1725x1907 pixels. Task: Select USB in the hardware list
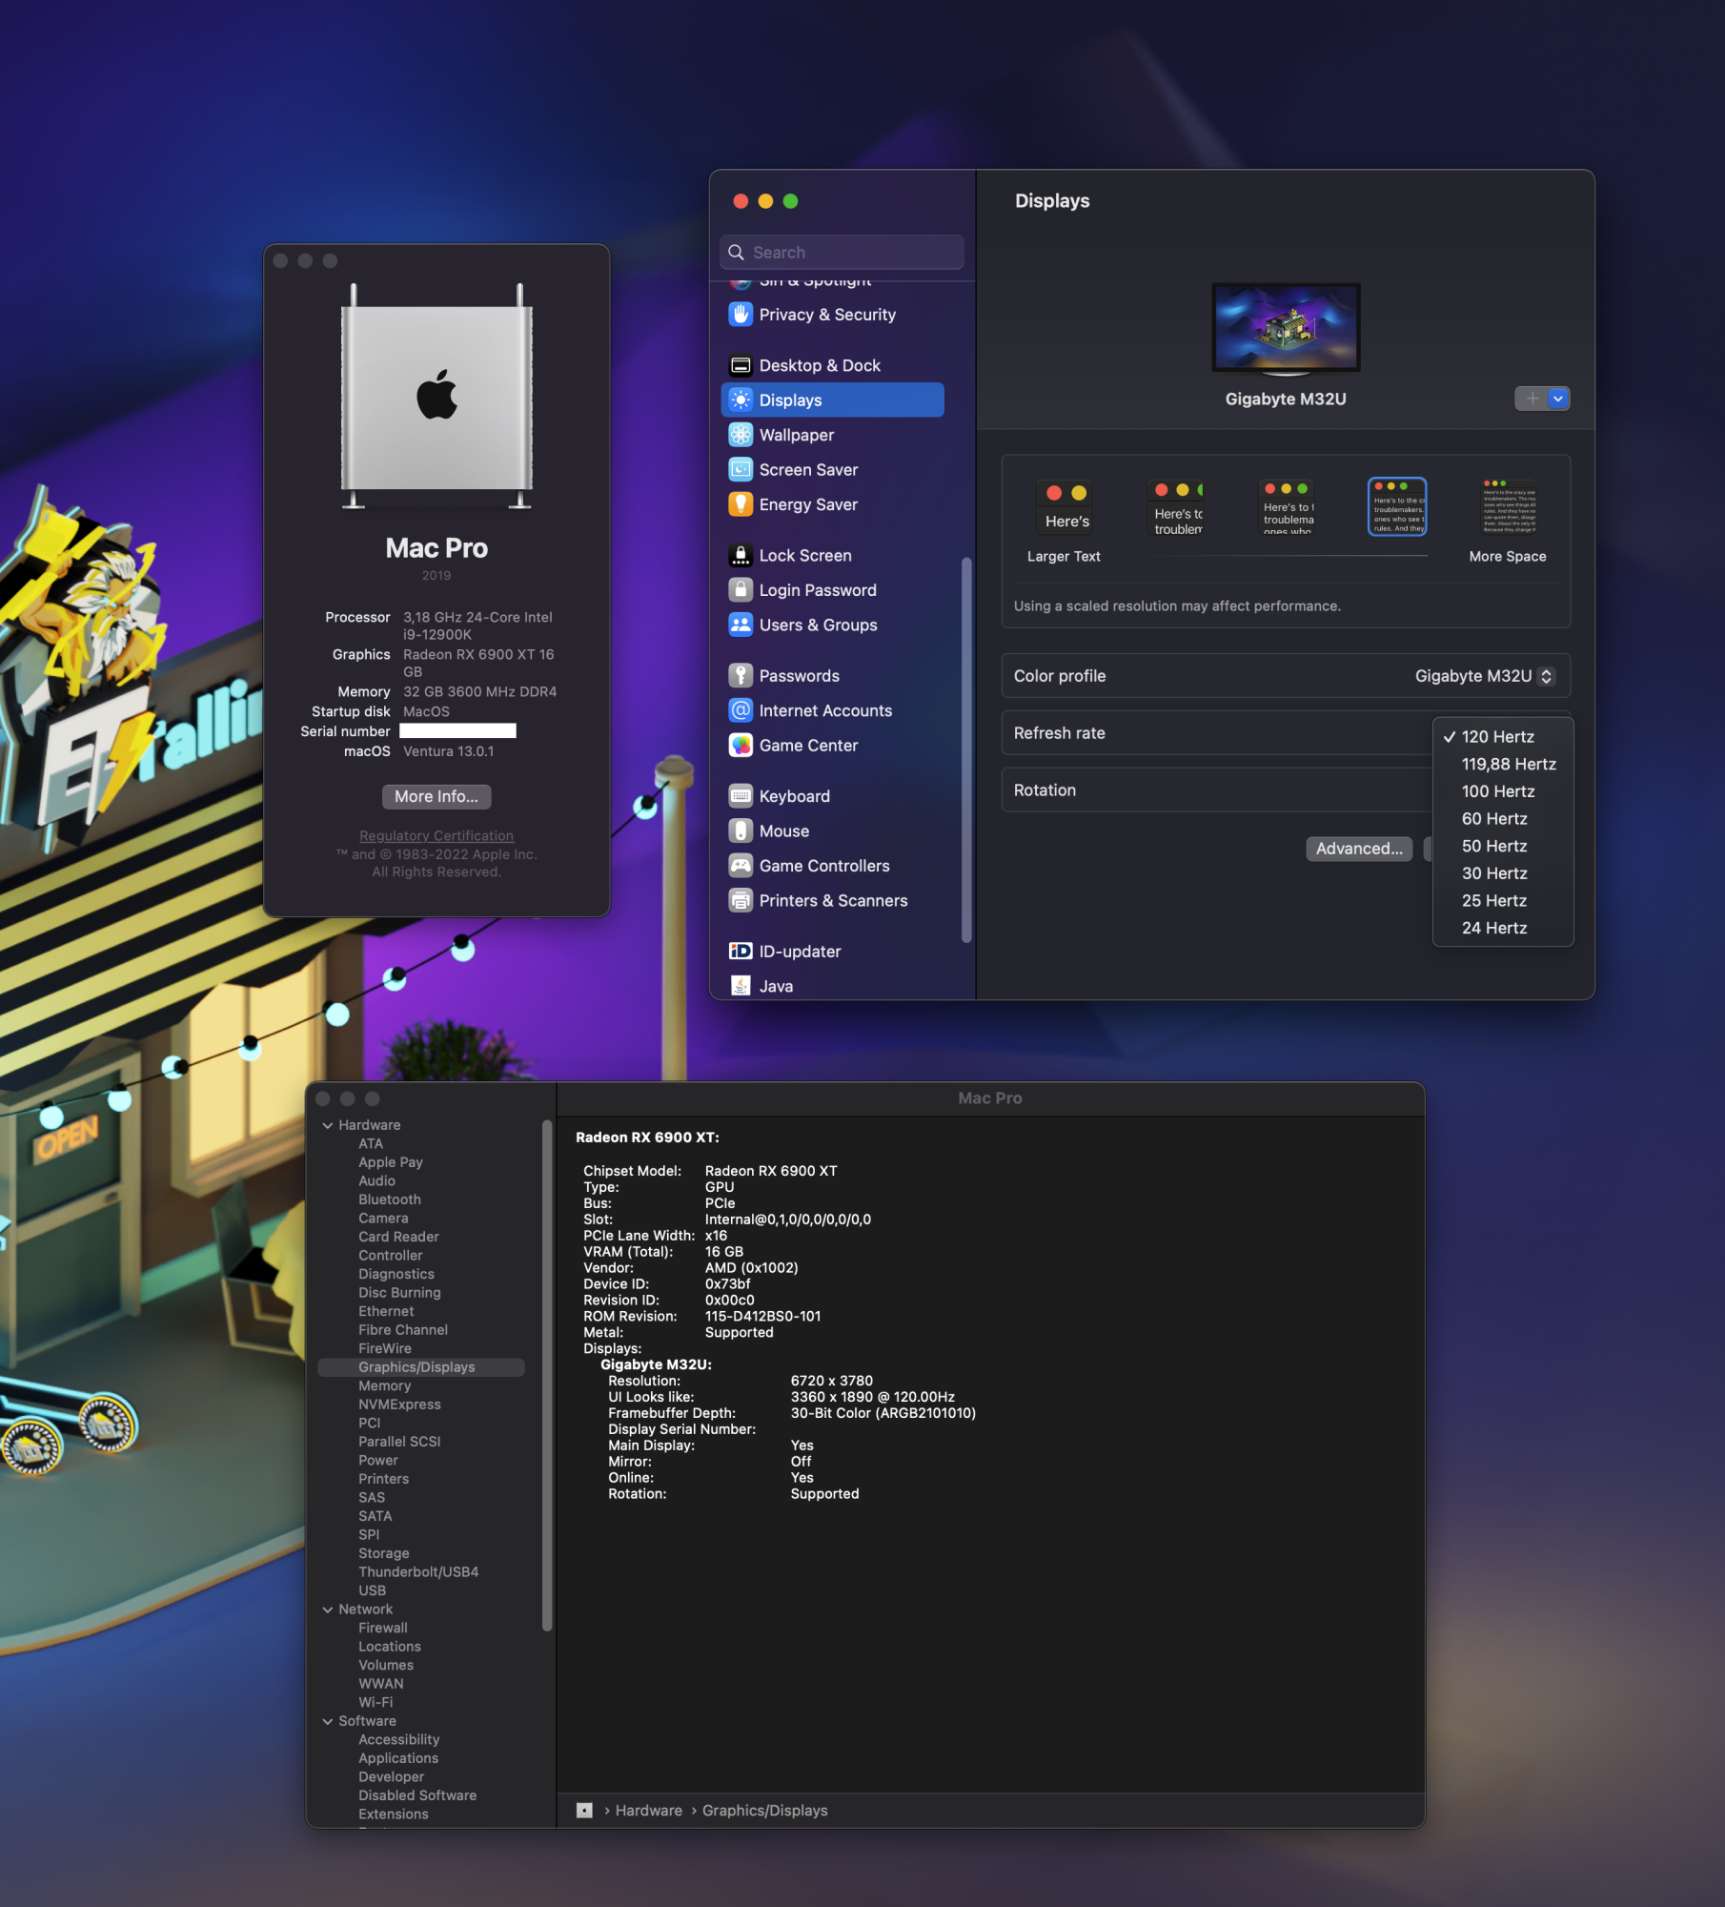coord(373,1590)
